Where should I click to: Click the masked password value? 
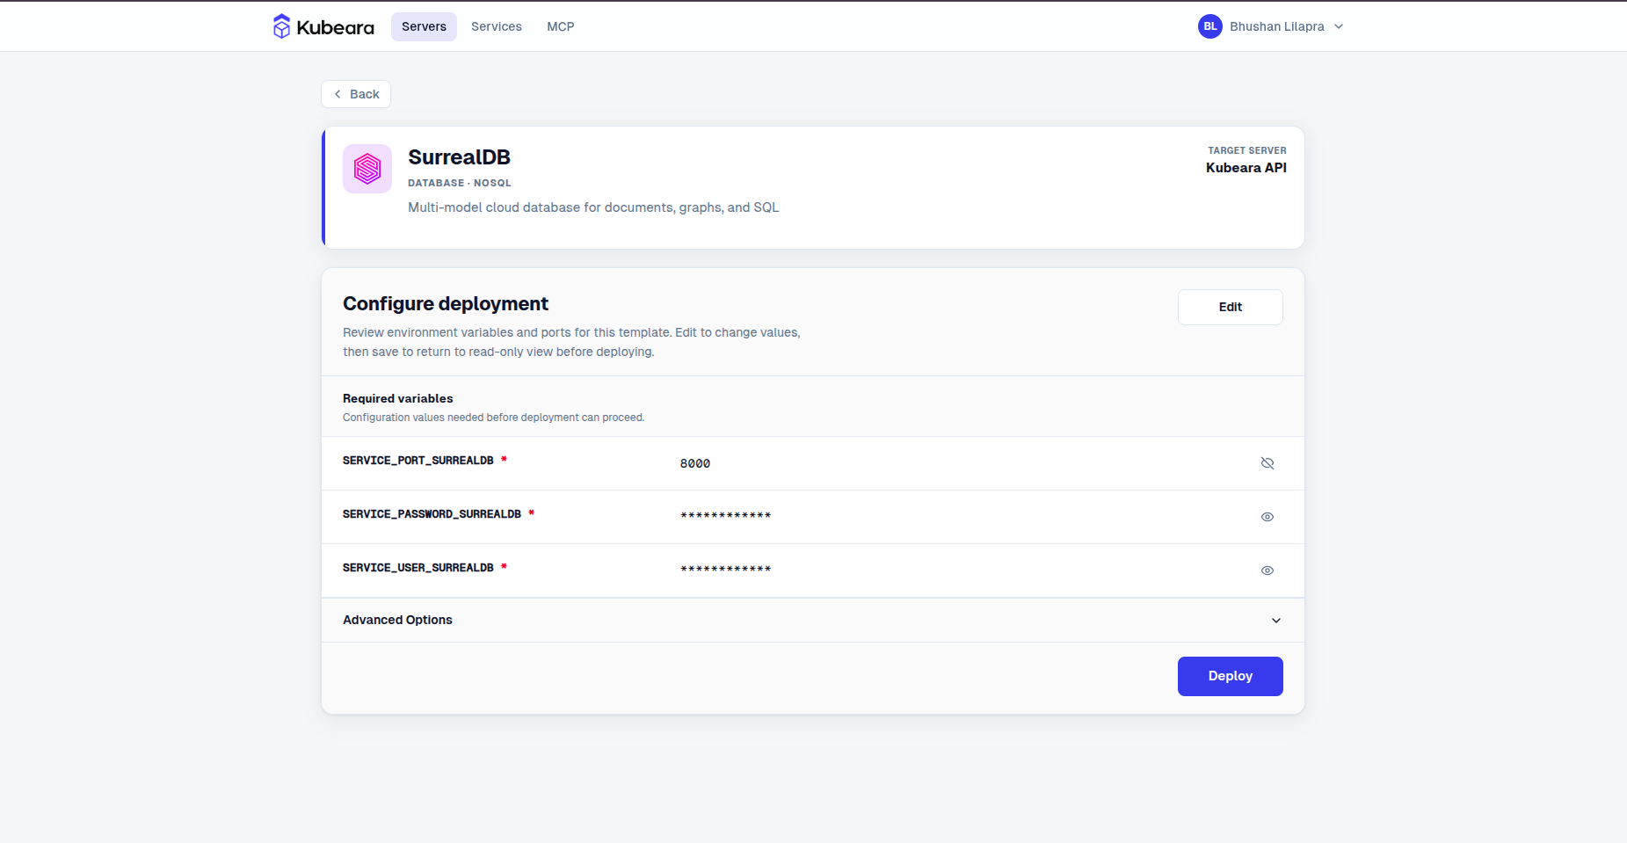pyautogui.click(x=726, y=516)
